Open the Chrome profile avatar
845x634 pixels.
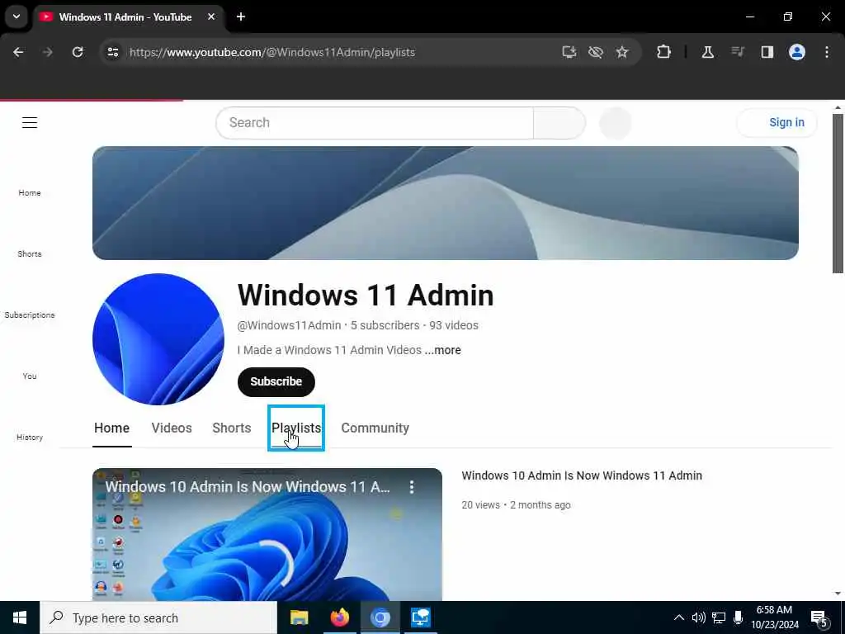[796, 52]
